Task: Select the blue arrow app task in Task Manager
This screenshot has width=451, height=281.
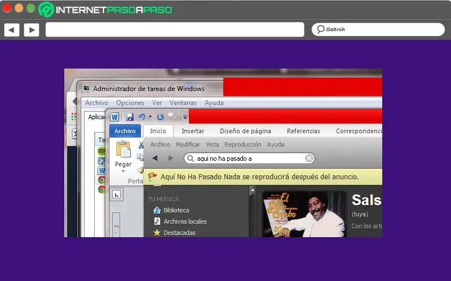Action: 101,161
